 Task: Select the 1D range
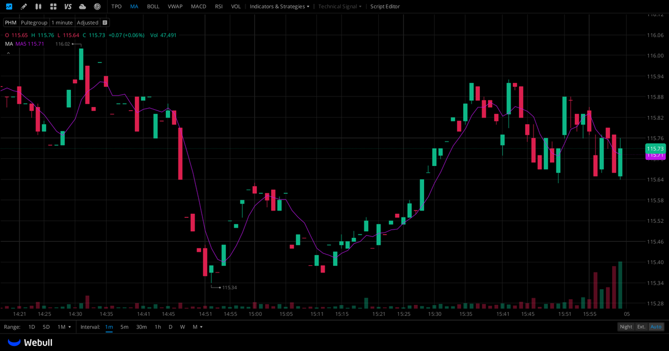pyautogui.click(x=32, y=326)
